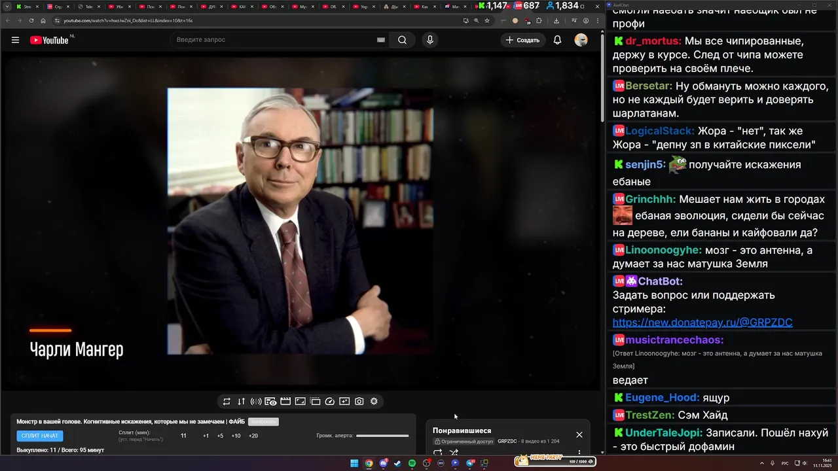Click the MEME PARTY taskbar widget
838x471 pixels.
(555, 461)
